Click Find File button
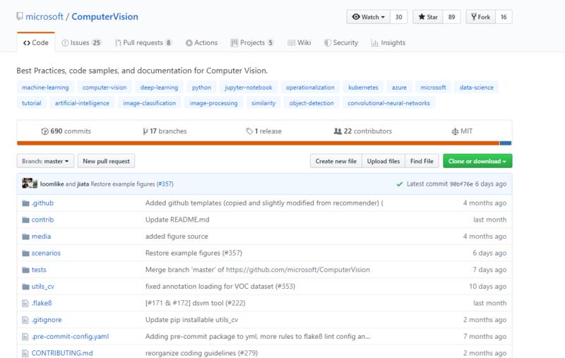The image size is (565, 358). click(x=422, y=161)
